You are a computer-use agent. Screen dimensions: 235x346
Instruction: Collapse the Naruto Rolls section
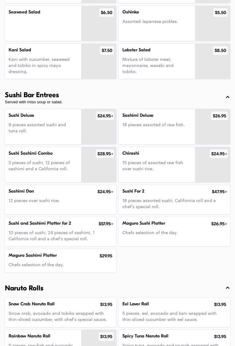click(228, 288)
